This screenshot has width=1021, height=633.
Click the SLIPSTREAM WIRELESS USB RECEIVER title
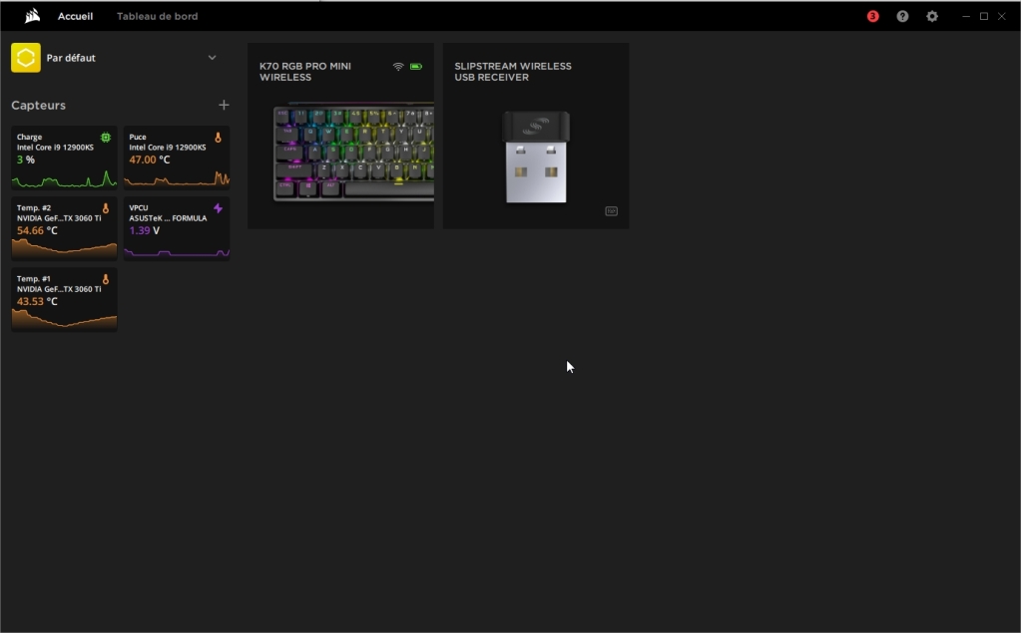pos(513,72)
